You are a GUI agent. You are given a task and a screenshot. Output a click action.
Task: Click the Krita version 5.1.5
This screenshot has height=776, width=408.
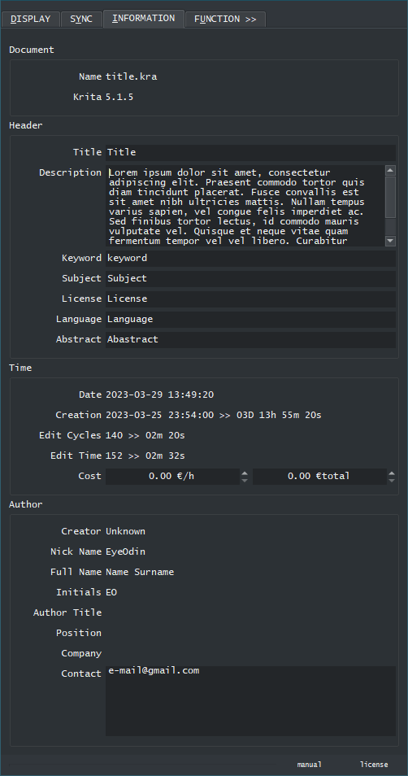119,97
